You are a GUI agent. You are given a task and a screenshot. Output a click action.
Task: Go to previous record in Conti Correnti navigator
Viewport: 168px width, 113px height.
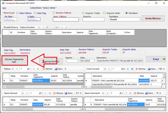(x=109, y=69)
